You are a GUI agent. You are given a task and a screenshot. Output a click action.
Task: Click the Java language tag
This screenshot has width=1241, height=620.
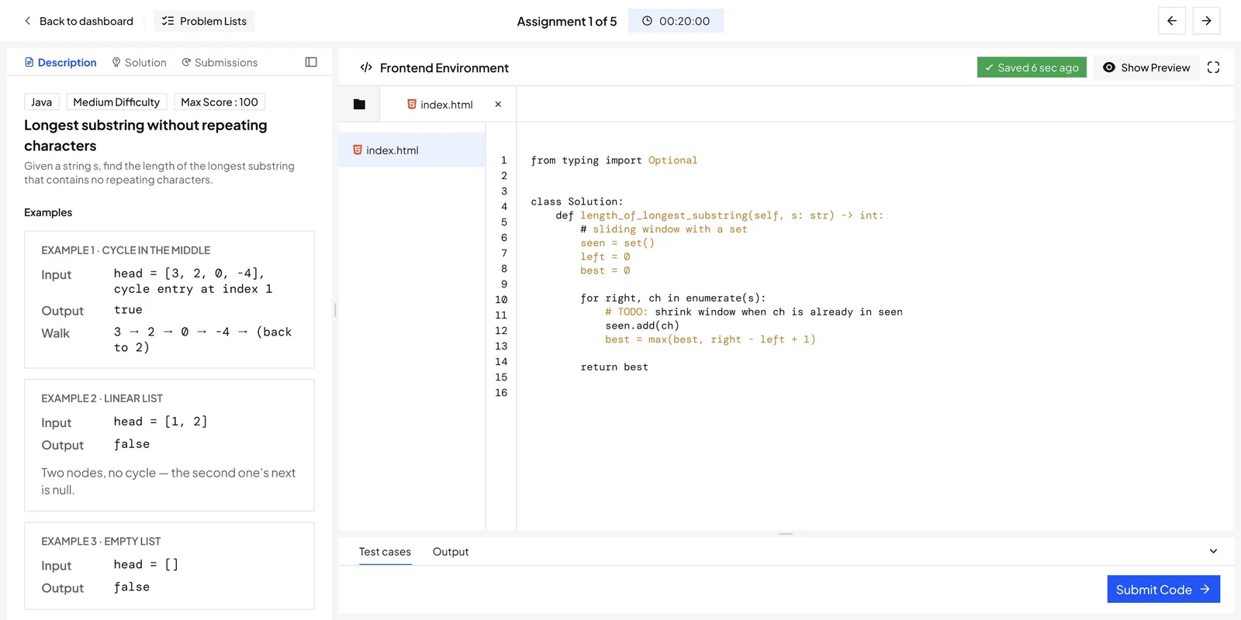point(42,102)
